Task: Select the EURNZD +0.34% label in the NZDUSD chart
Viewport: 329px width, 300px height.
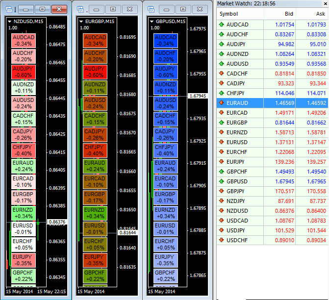Action: (x=25, y=213)
